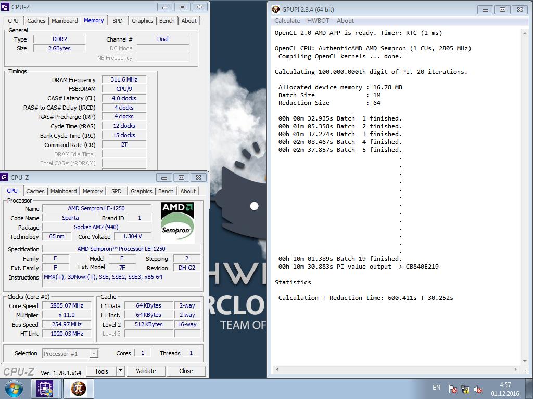This screenshot has height=399, width=533.
Task: Switch to Graphics tab in lower CPU-Z
Action: 142,191
